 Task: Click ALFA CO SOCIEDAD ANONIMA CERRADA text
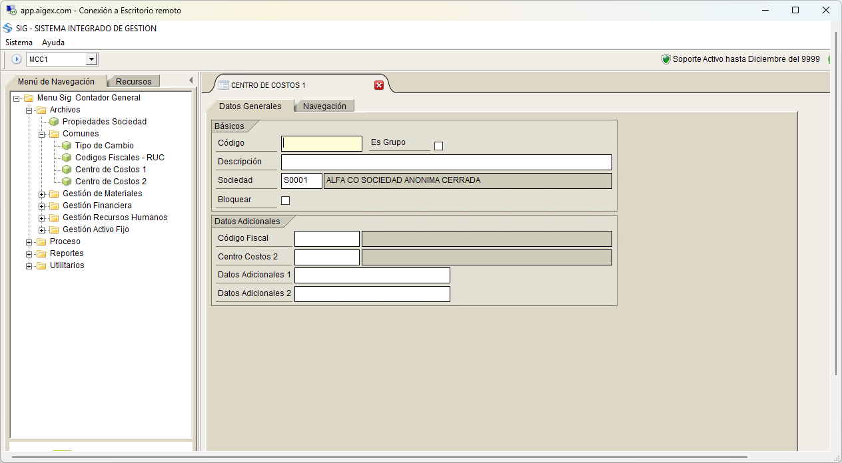(x=403, y=180)
